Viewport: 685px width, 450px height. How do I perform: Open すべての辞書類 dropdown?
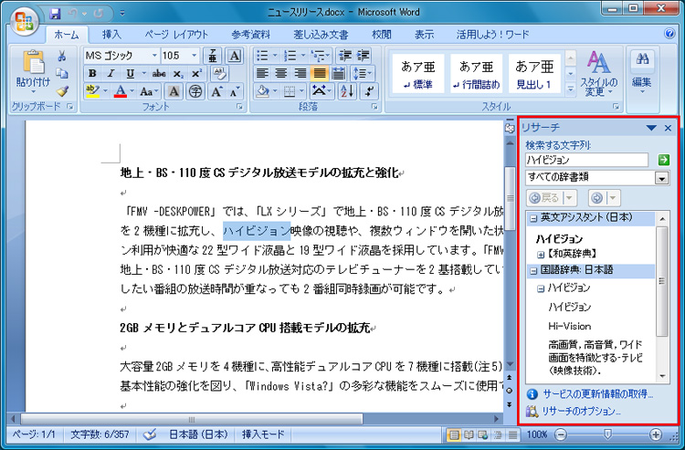click(x=662, y=178)
